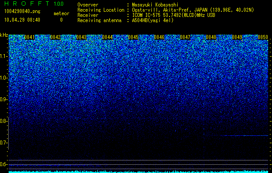Select the filename 1004290840.png
The image size is (272, 173).
pos(22,12)
